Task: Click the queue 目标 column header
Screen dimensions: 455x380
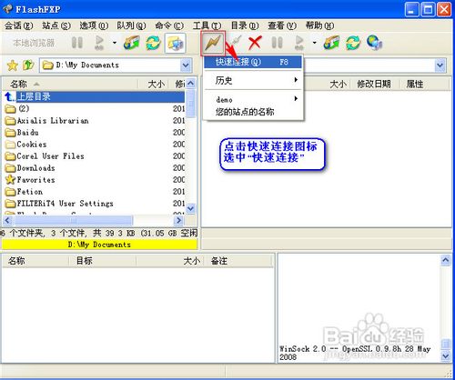Action: click(102, 261)
